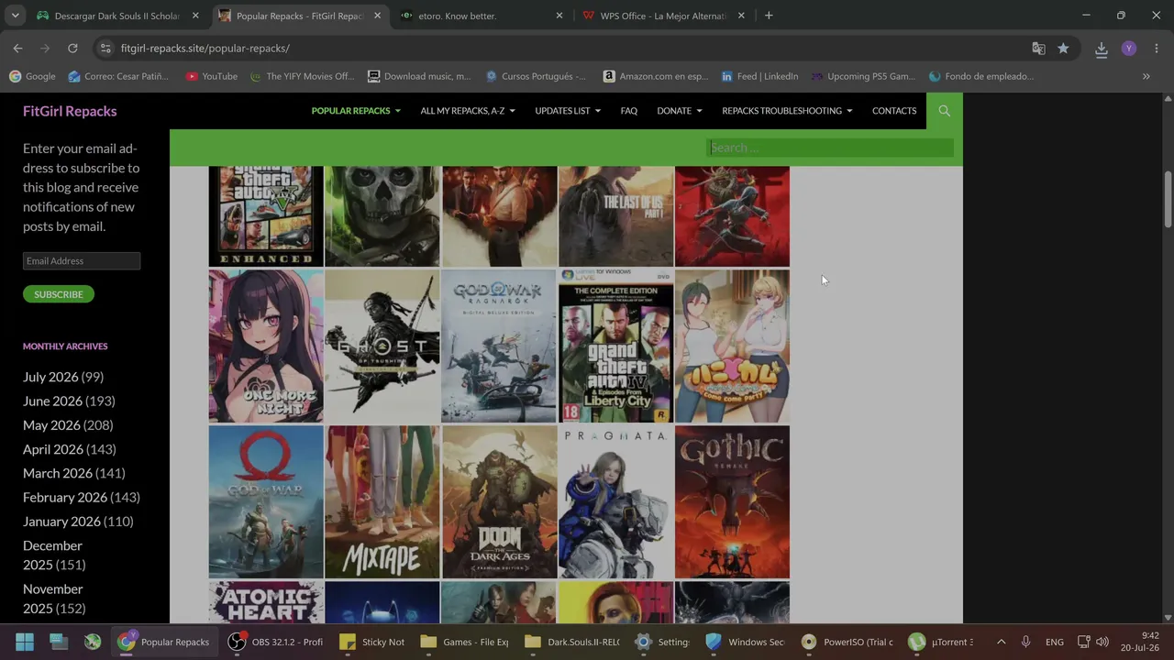Screen dimensions: 1174x660
Task: Close the WPS Office tab
Action: coord(741,16)
